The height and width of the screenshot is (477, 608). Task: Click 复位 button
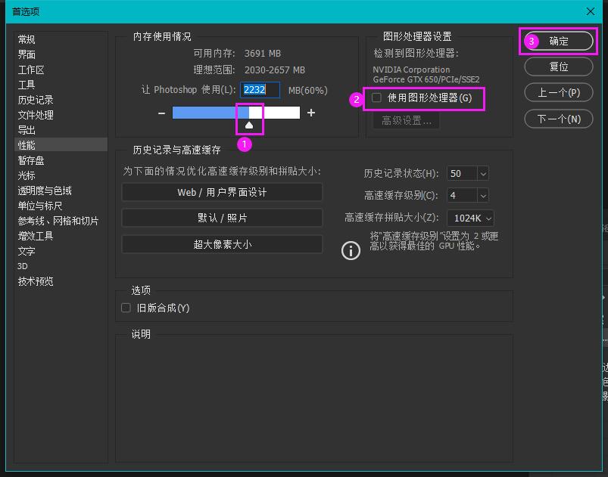tap(558, 67)
